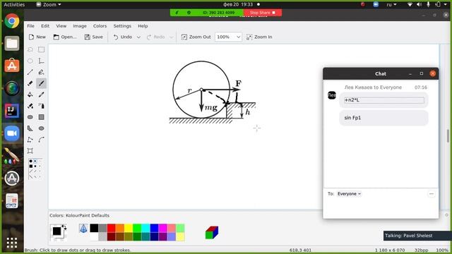The height and width of the screenshot is (254, 452).
Task: Select the Flood Fill tool
Action: tap(30, 95)
